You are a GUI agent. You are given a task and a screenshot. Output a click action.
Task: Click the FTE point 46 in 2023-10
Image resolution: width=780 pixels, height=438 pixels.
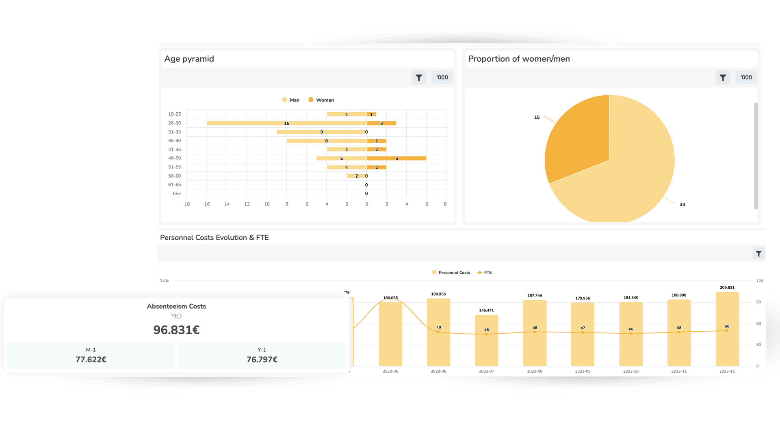pos(630,333)
